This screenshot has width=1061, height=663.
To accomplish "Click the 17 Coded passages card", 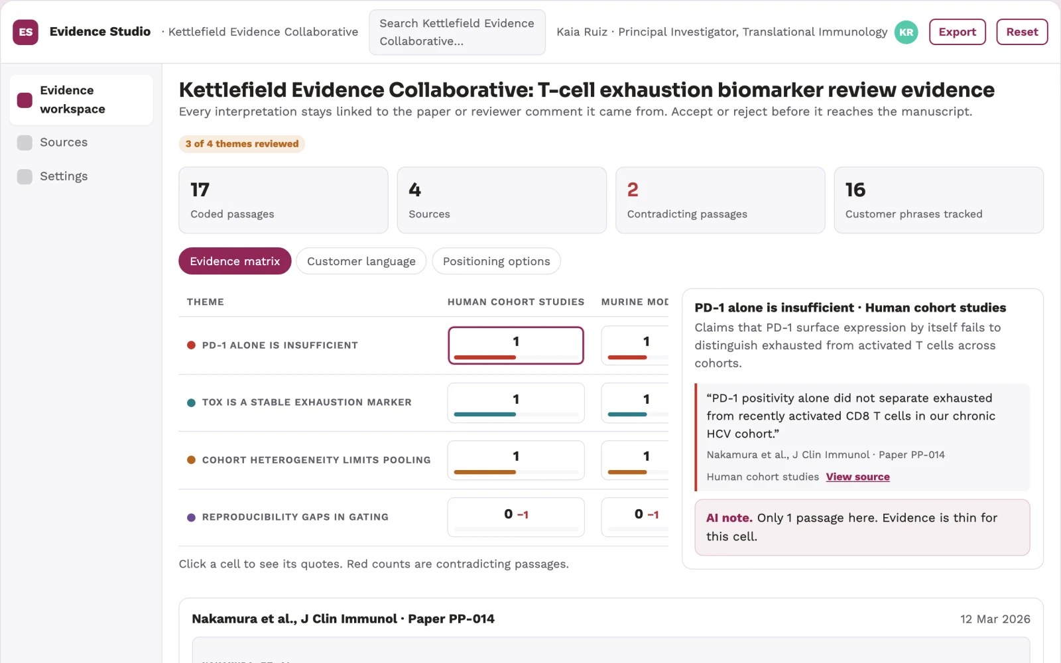I will [283, 200].
